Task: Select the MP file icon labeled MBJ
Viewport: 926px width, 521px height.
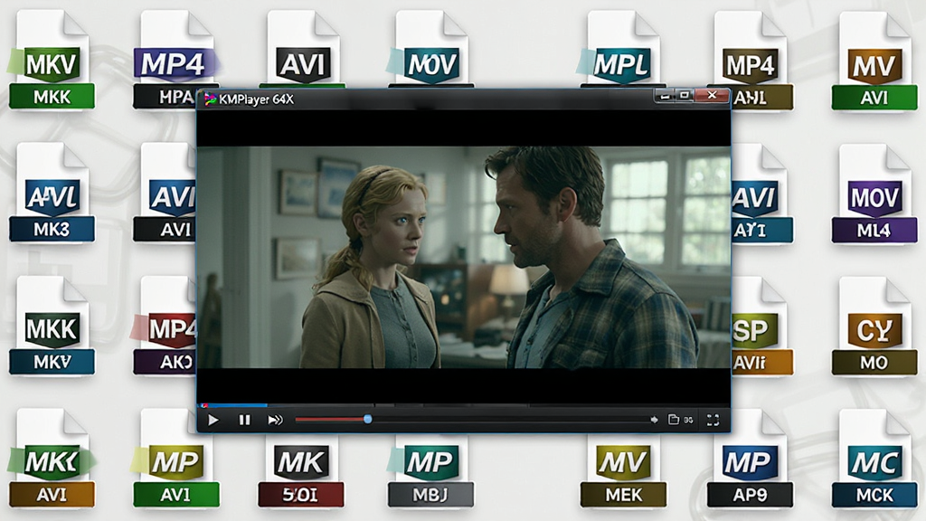Action: pyautogui.click(x=431, y=472)
